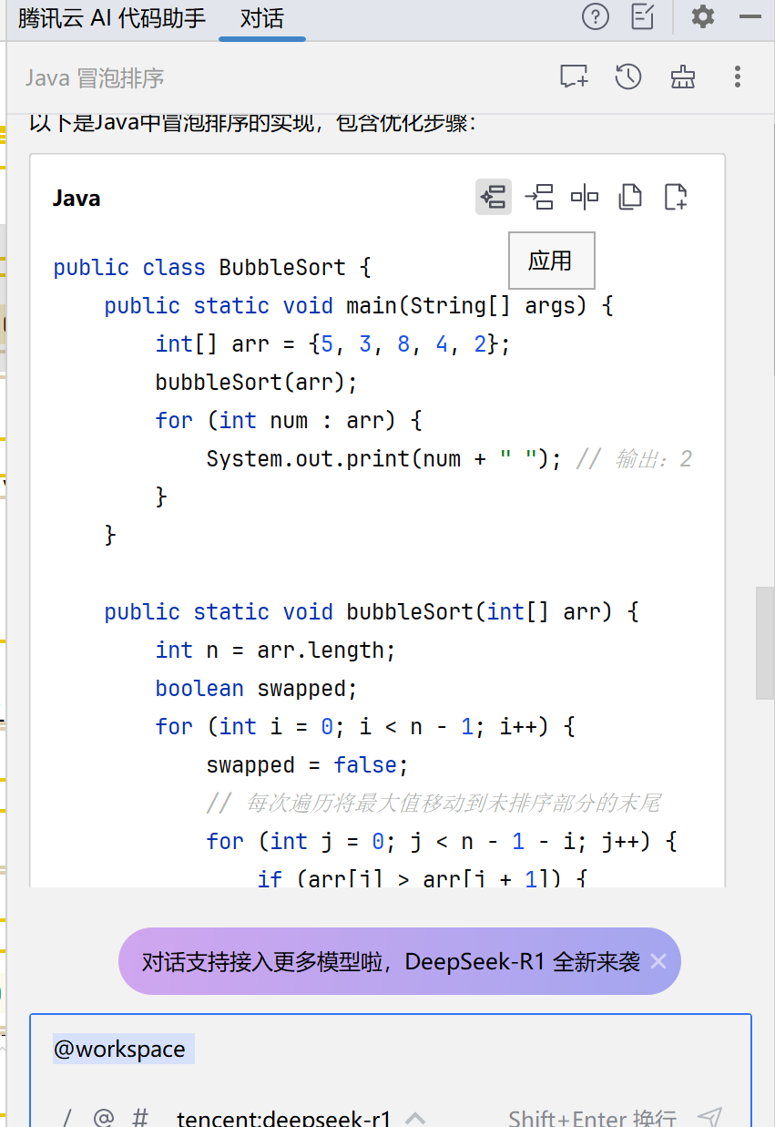Image resolution: width=775 pixels, height=1127 pixels.
Task: Open the feedback note icon in header
Action: 643,16
